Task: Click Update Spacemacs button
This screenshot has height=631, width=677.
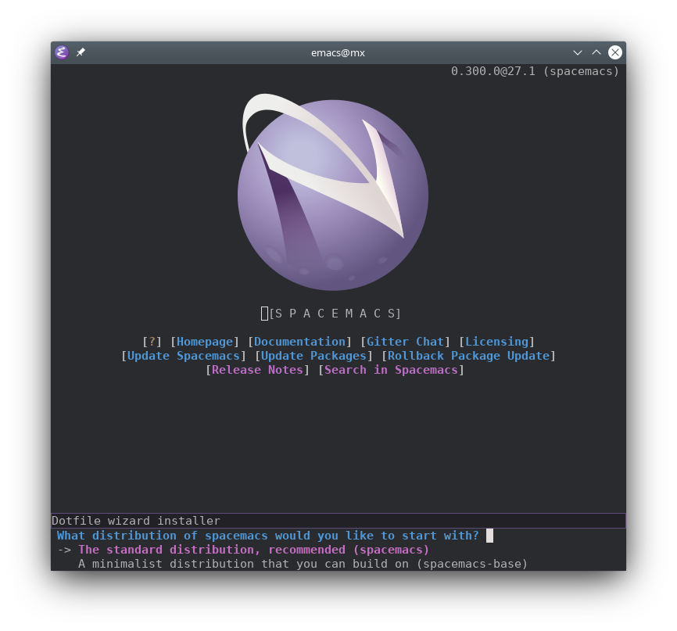Action: 184,356
